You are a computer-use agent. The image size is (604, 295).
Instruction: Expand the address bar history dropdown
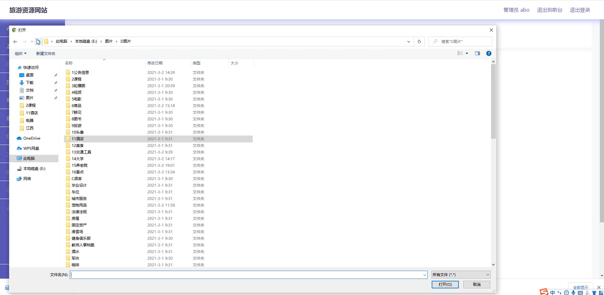(x=409, y=41)
